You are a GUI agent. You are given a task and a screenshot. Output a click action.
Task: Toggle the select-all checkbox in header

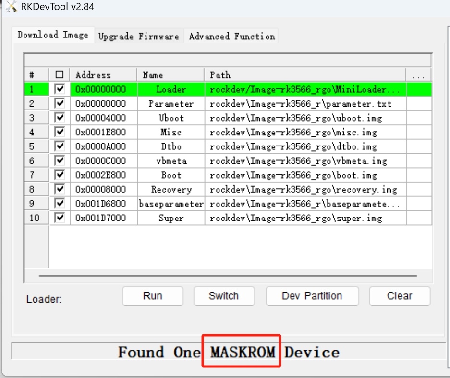60,74
